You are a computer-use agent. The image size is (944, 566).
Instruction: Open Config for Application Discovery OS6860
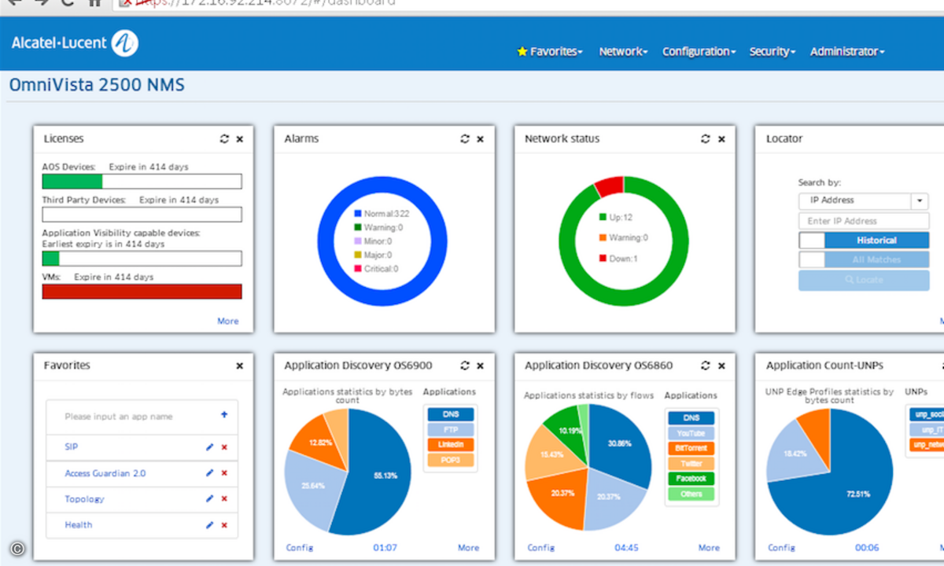[x=541, y=547]
